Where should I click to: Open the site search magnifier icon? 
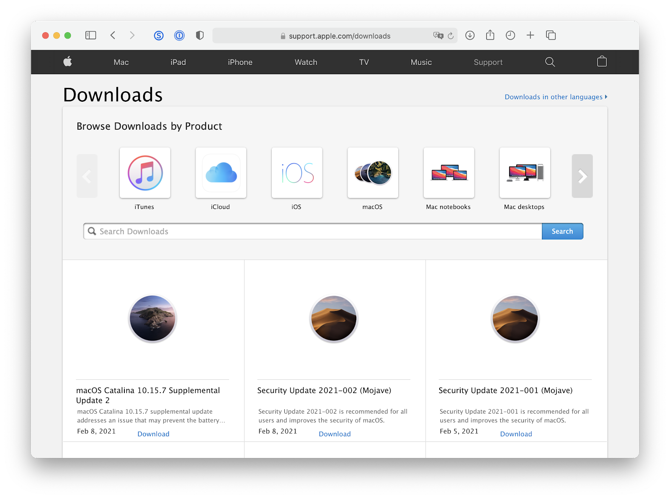point(550,62)
